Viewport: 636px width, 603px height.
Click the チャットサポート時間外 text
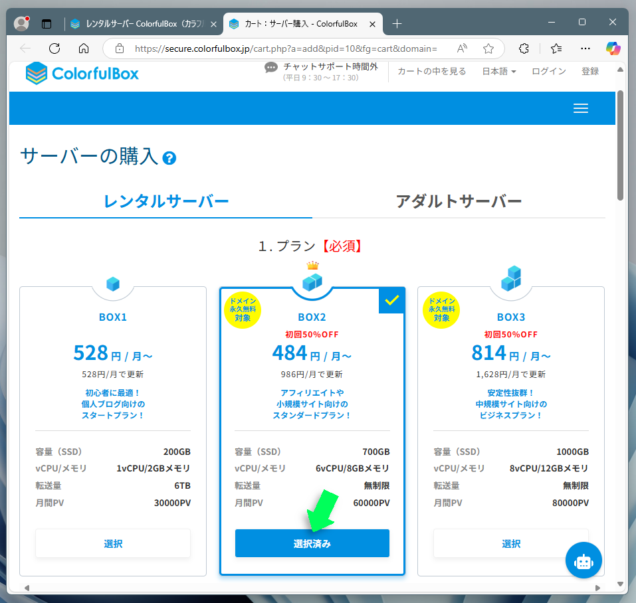[x=330, y=66]
